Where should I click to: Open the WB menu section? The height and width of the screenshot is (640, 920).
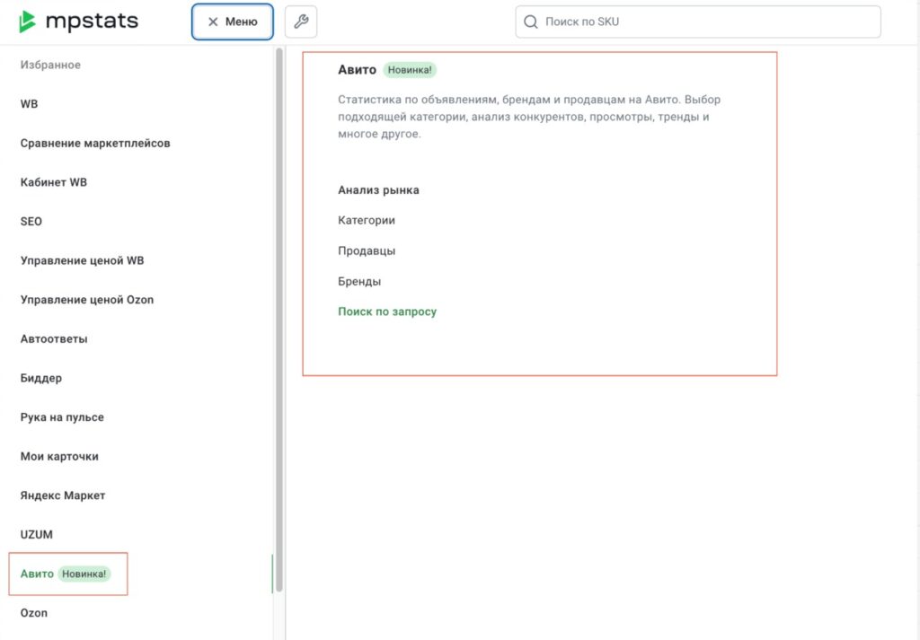[30, 104]
